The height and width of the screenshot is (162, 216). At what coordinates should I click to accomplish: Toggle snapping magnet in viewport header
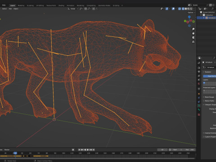85,9
